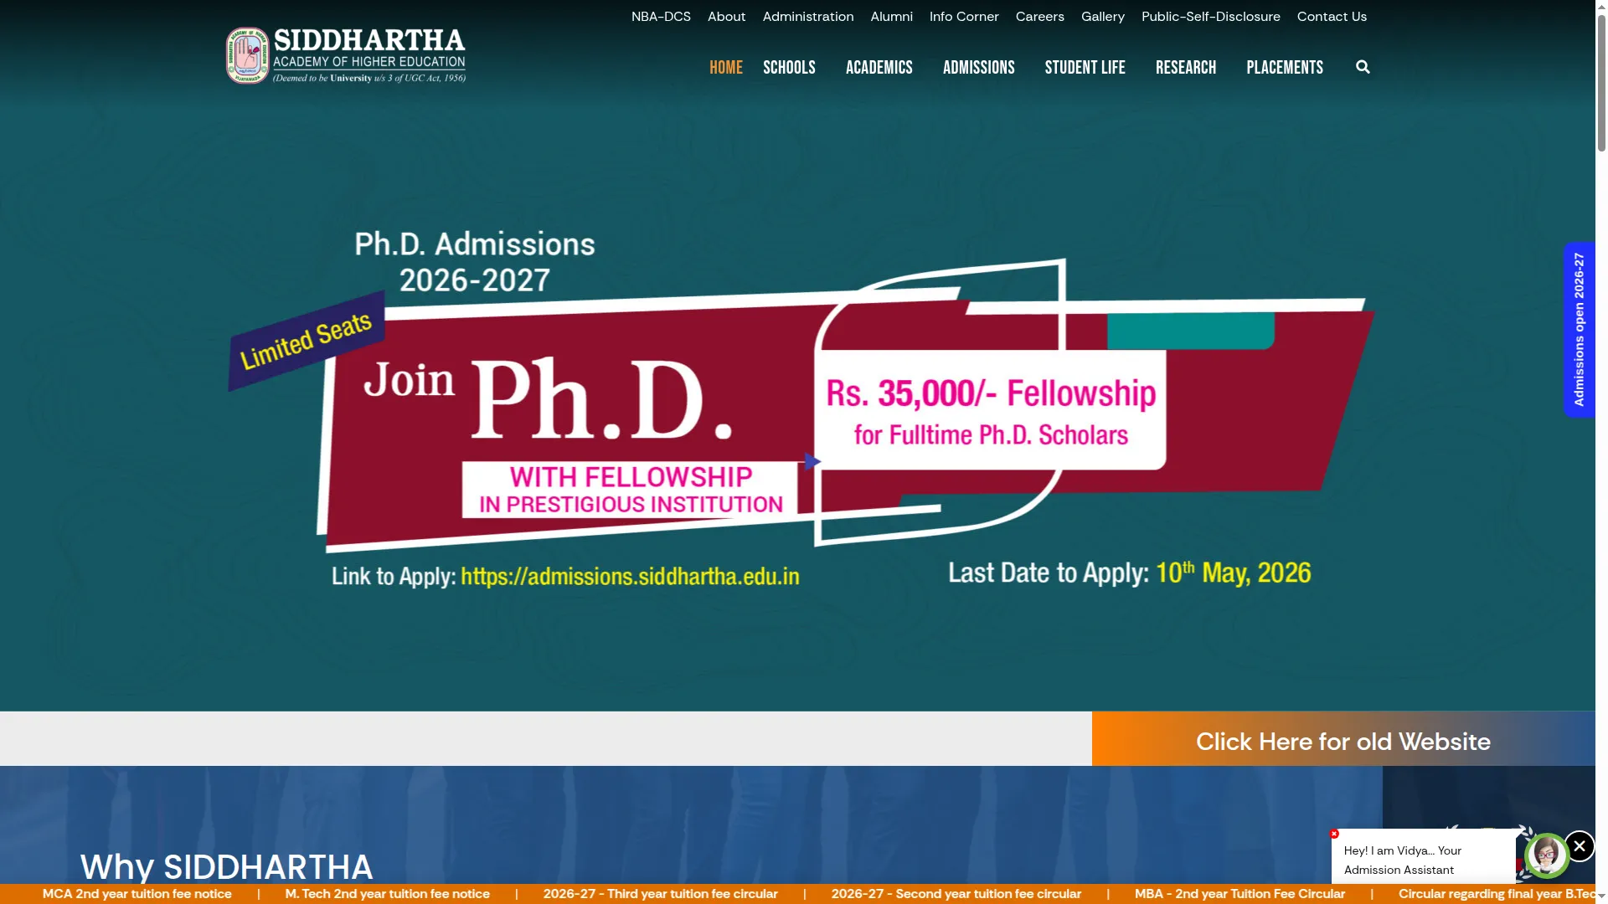1608x904 pixels.
Task: Open Vidya admission assistant avatar
Action: [x=1546, y=855]
